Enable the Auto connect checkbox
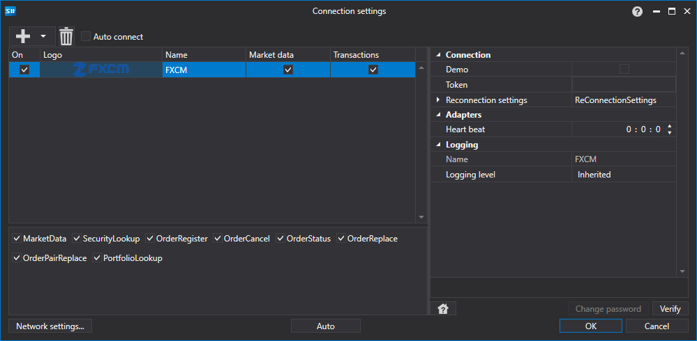 [86, 37]
